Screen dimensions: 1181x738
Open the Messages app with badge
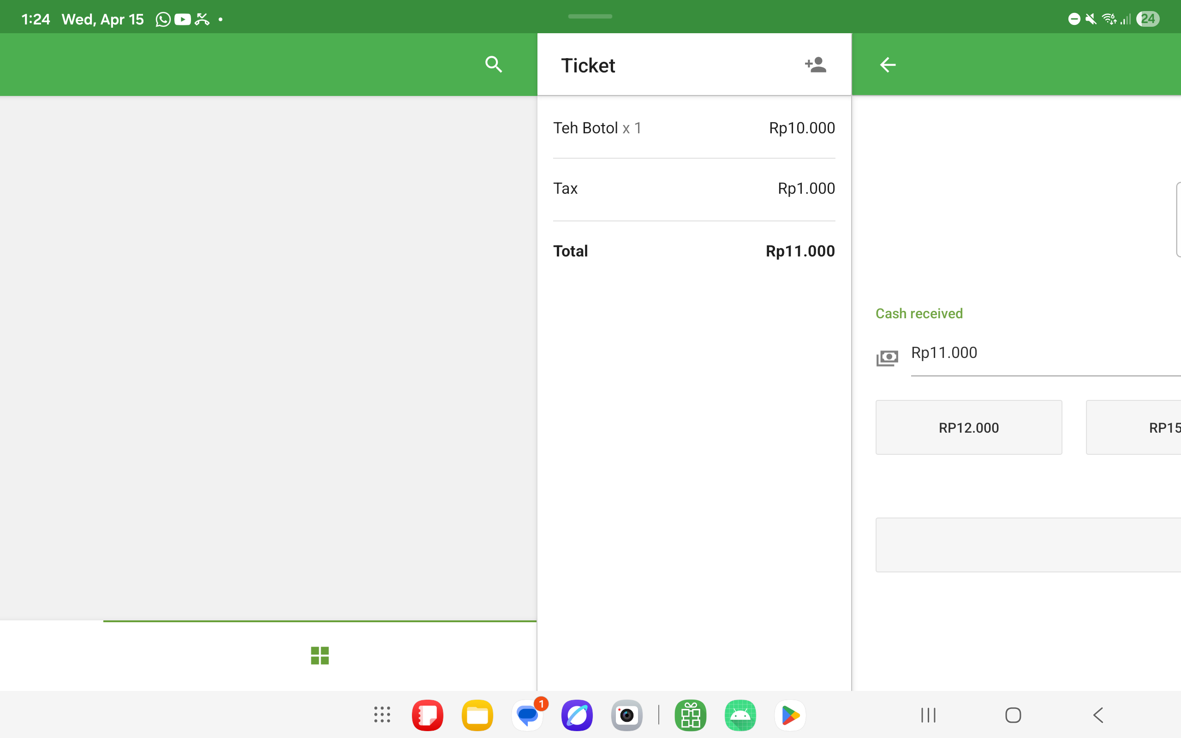pos(528,715)
